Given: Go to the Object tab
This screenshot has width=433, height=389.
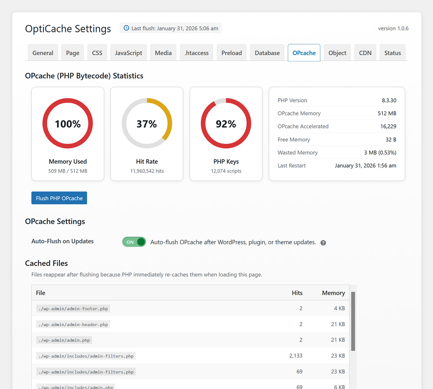Looking at the screenshot, I should pos(337,53).
